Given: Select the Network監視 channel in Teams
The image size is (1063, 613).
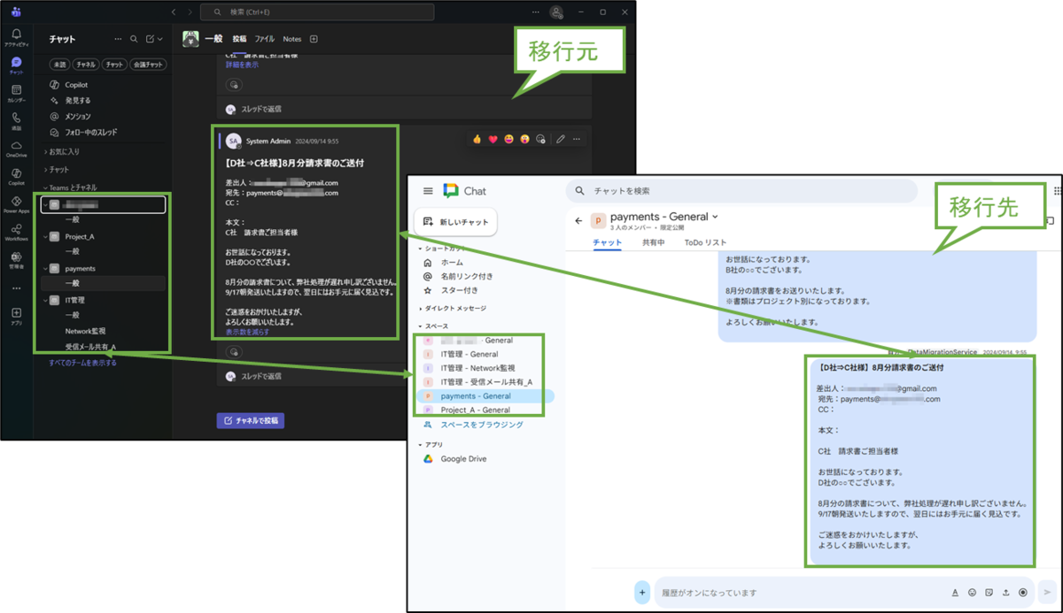Looking at the screenshot, I should [x=85, y=331].
